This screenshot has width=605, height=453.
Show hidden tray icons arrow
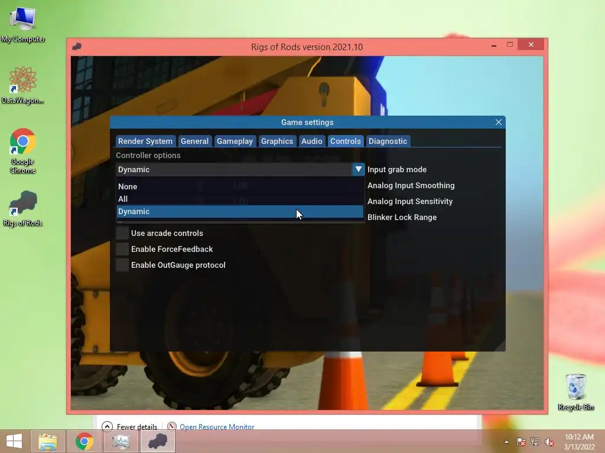coord(506,442)
